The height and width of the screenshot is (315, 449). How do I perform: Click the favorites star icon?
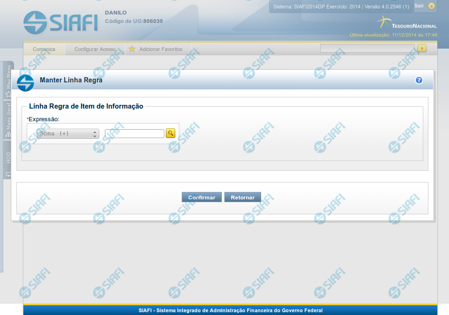pyautogui.click(x=132, y=49)
